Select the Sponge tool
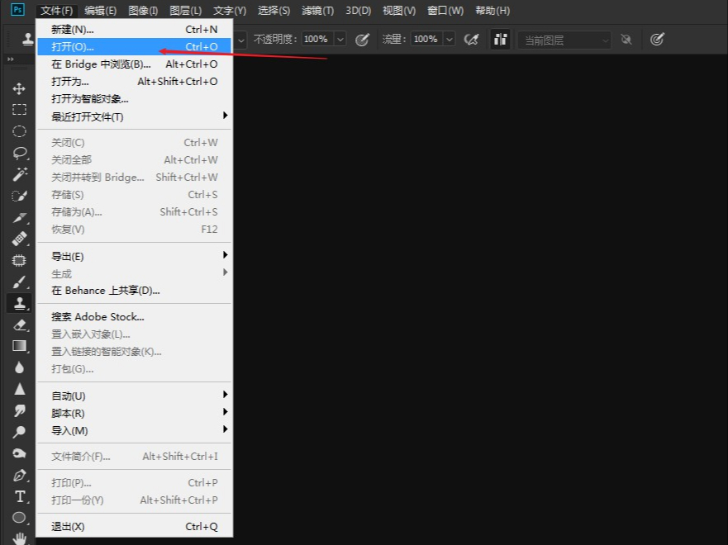Viewport: 728px width, 545px height. click(19, 453)
